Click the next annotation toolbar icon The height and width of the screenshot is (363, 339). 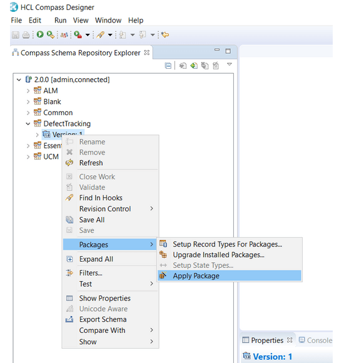point(122,35)
